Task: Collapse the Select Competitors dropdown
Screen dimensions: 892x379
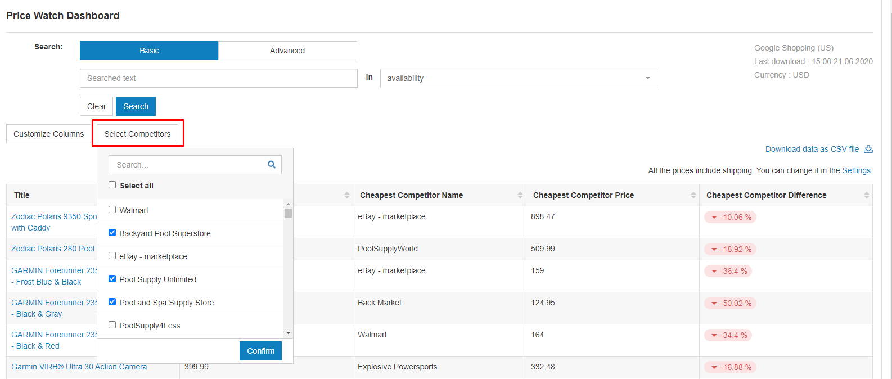Action: [137, 134]
